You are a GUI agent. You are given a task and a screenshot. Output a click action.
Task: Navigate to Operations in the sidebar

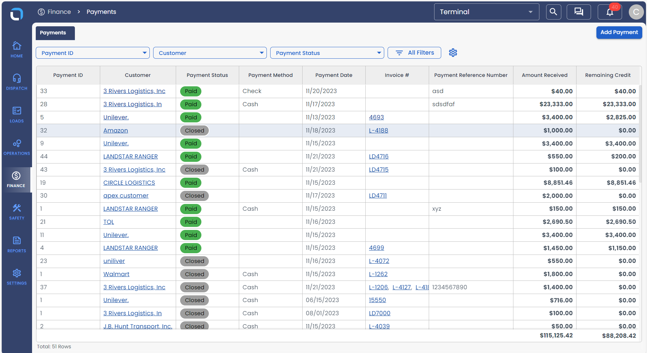(17, 147)
